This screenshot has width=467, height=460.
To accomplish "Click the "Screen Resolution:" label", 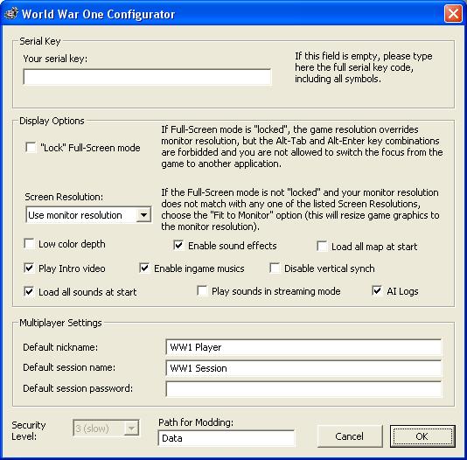I will [x=64, y=197].
